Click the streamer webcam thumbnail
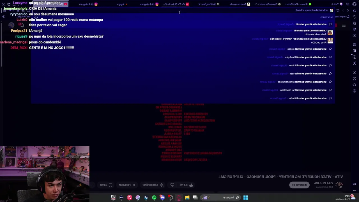359x202 pixels. [x=45, y=174]
